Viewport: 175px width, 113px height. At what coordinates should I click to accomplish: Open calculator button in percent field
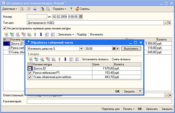(114, 48)
